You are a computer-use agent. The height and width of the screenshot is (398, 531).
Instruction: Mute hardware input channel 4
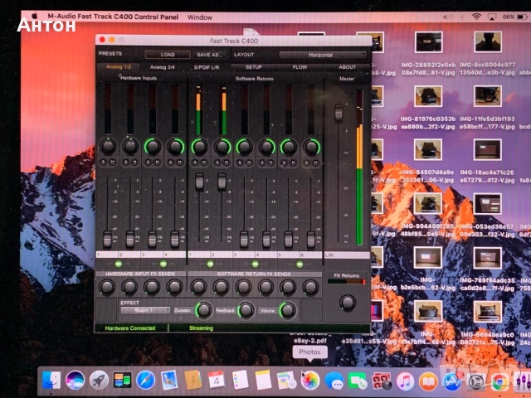(x=180, y=163)
